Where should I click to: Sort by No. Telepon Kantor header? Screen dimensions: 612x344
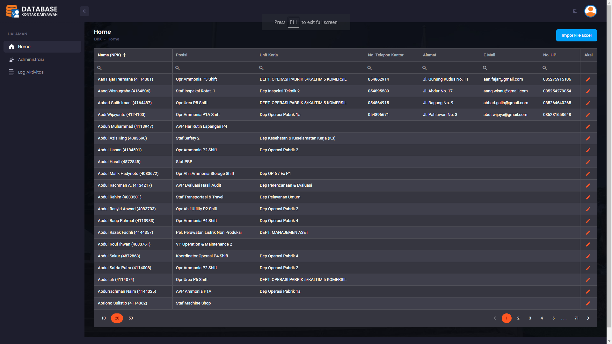point(392,55)
